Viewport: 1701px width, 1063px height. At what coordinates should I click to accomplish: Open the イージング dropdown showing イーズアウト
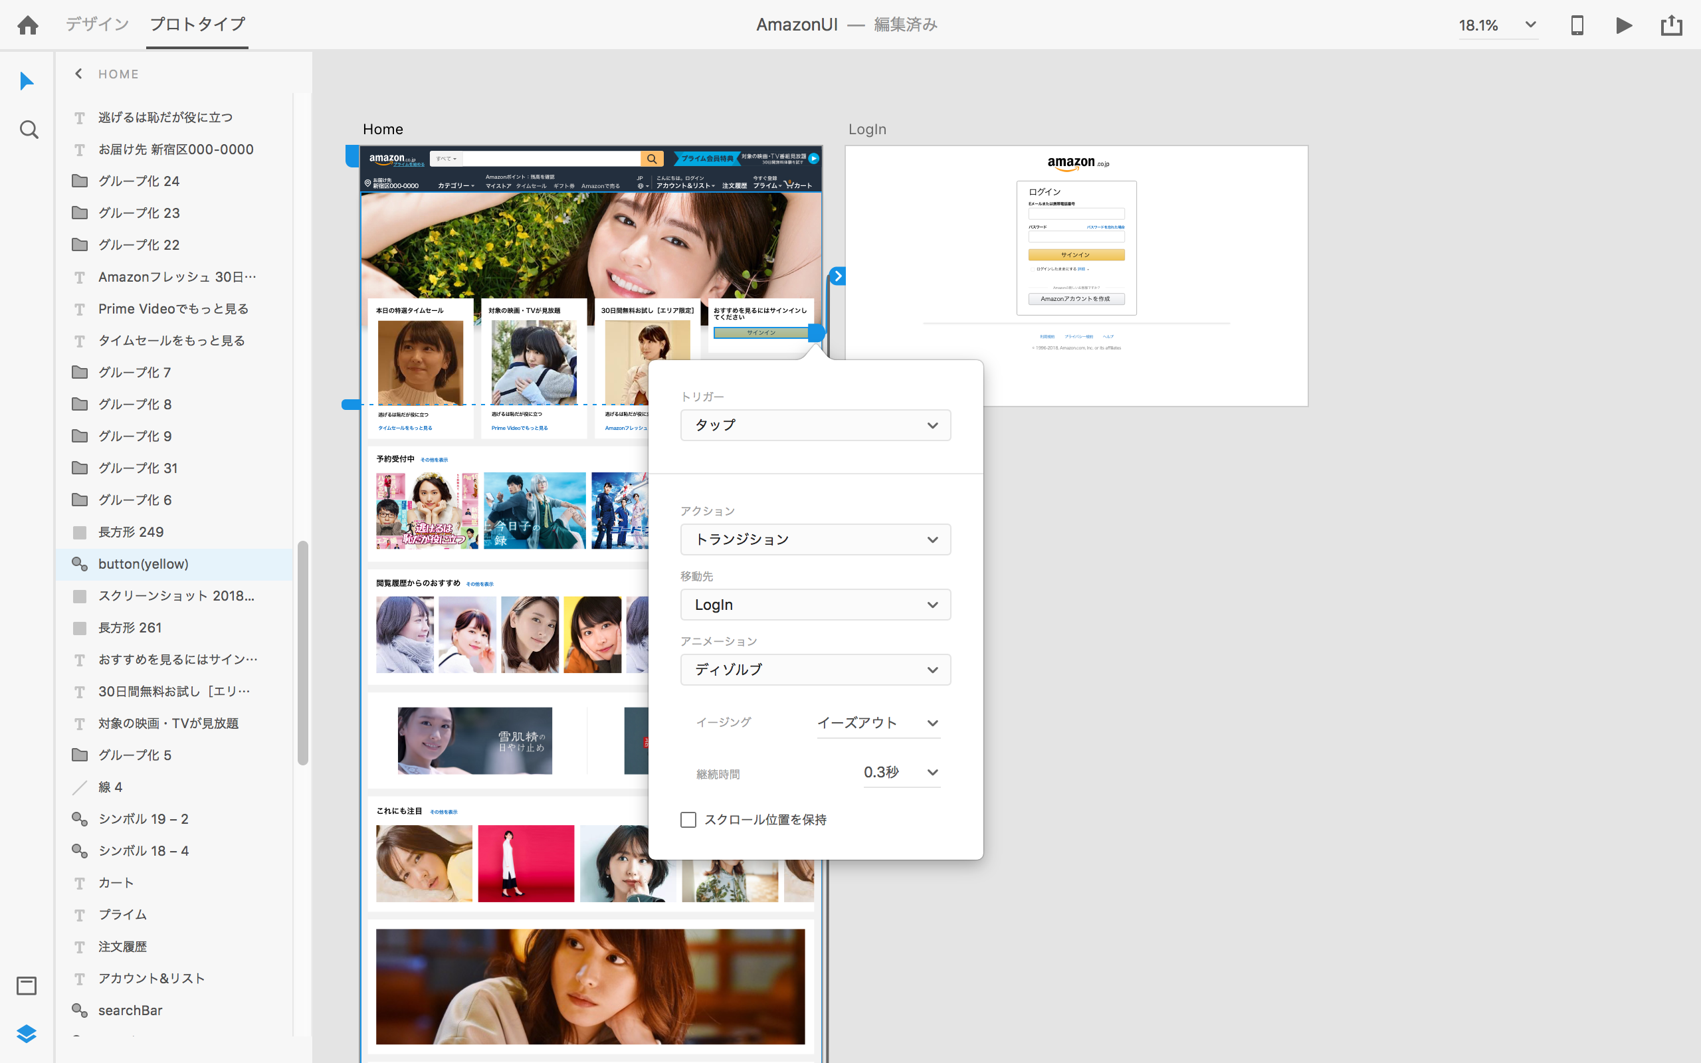point(877,723)
